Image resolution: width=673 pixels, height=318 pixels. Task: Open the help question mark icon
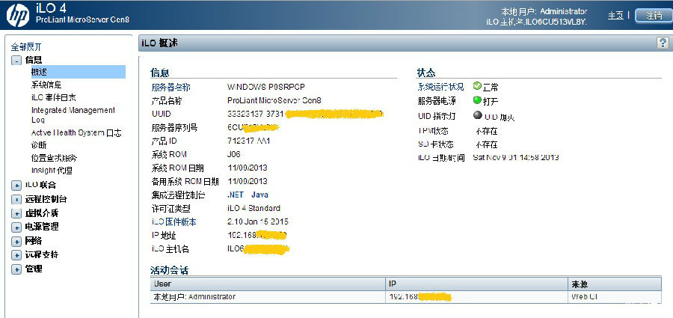[663, 42]
